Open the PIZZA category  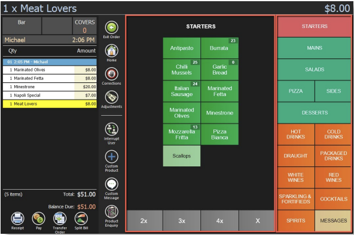(296, 91)
